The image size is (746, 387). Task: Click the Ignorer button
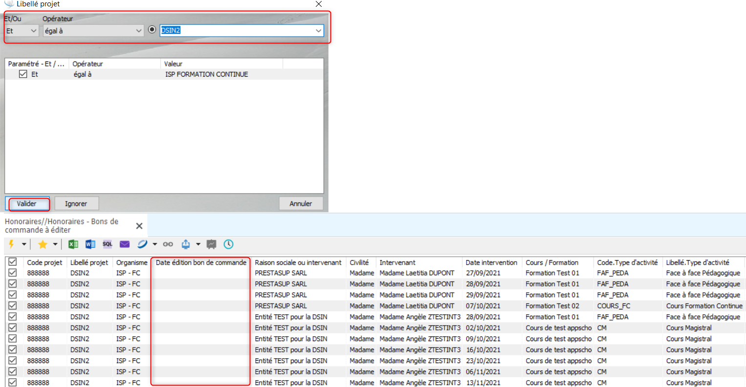pos(76,204)
